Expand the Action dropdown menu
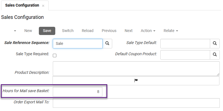 148,31
